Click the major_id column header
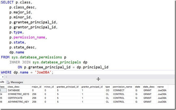Viewport: 176px width, 110px height. point(36,87)
